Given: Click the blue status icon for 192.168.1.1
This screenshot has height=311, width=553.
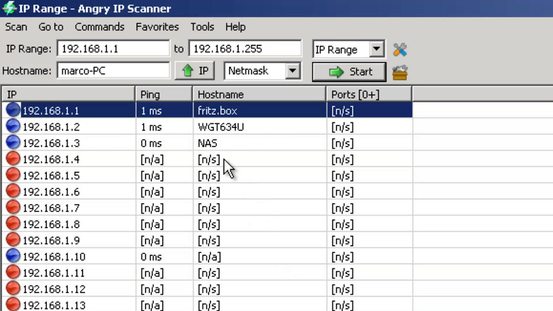Looking at the screenshot, I should (x=13, y=111).
